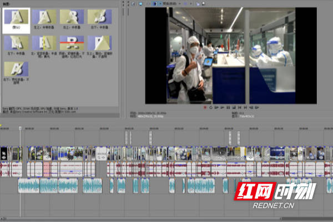Click the title card clip in video track
This screenshot has width=333, height=222.
click(x=102, y=153)
